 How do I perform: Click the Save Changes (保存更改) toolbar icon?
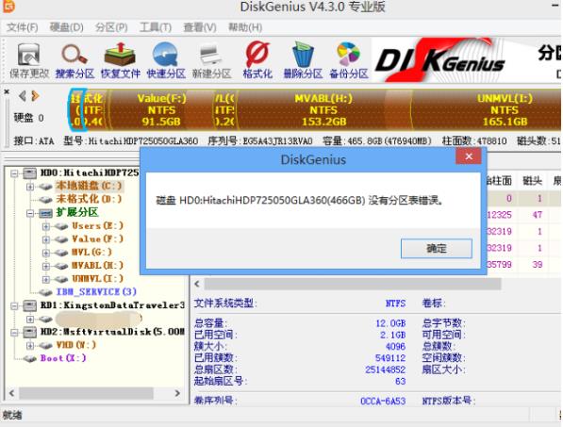29,61
